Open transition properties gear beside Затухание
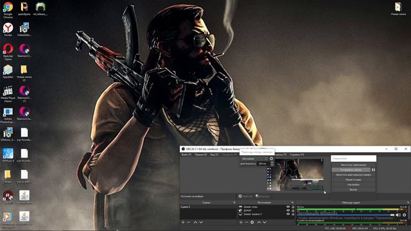The height and width of the screenshot is (231, 411). pos(271,158)
